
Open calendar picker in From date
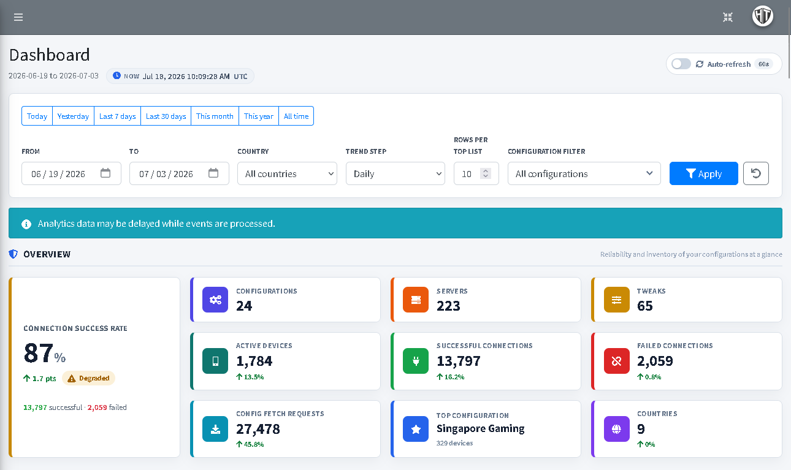click(x=105, y=173)
